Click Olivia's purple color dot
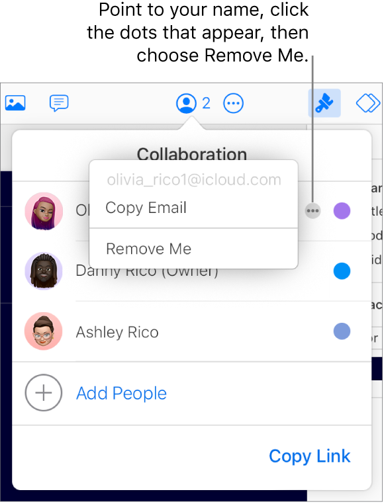The image size is (384, 504). [x=342, y=211]
